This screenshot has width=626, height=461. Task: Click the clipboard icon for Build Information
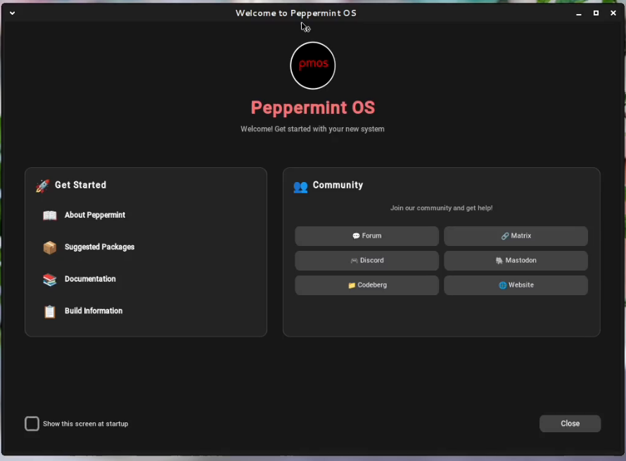[x=50, y=311]
